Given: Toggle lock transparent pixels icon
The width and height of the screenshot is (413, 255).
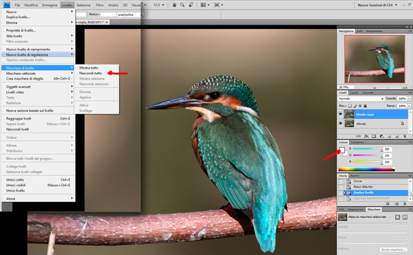Looking at the screenshot, I should pyautogui.click(x=350, y=106).
